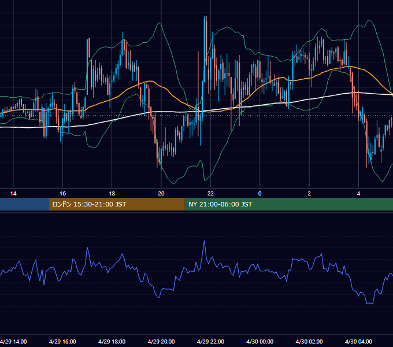
Task: Click the 16 hour label on price chart axis
Action: click(x=62, y=194)
